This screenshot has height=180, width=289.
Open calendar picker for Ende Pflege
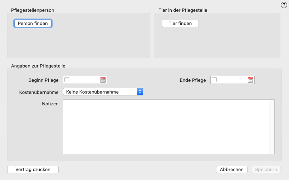click(x=250, y=80)
